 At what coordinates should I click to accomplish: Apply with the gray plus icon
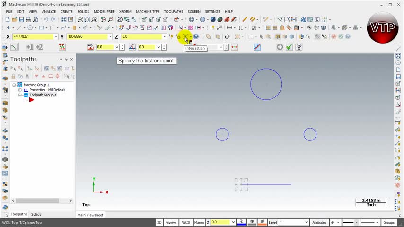[280, 47]
